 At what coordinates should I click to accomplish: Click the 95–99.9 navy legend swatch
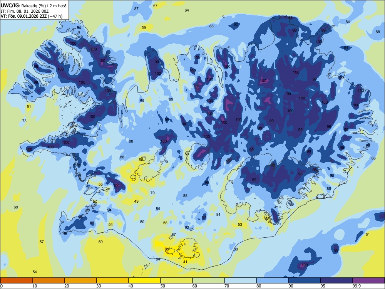(x=336, y=281)
